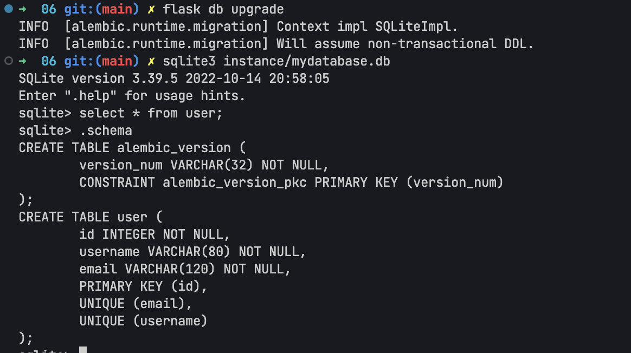
Task: Click the version_num VARCHAR(32) column line
Action: [204, 165]
